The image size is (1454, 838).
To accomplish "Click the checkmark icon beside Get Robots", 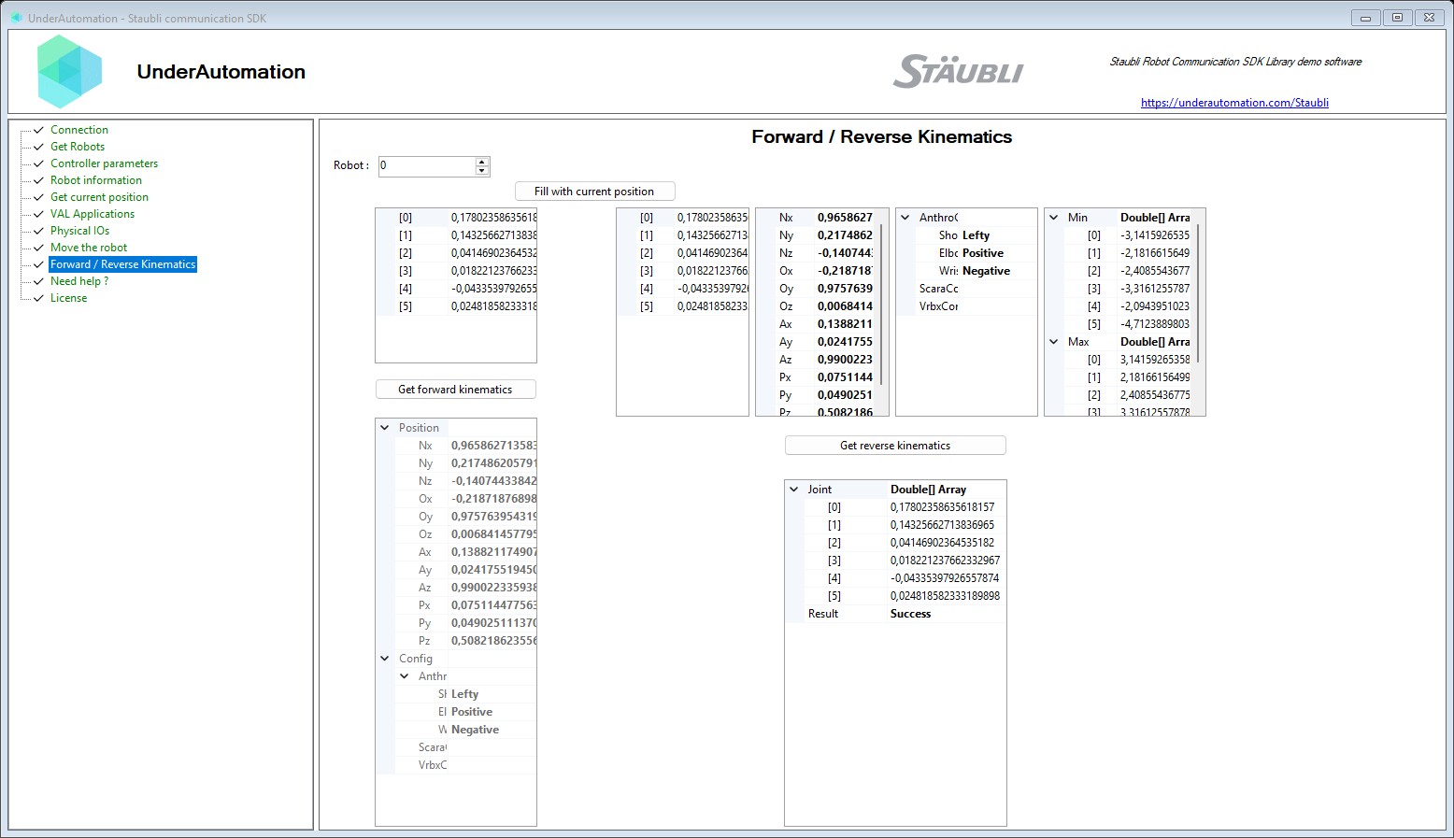I will [37, 146].
